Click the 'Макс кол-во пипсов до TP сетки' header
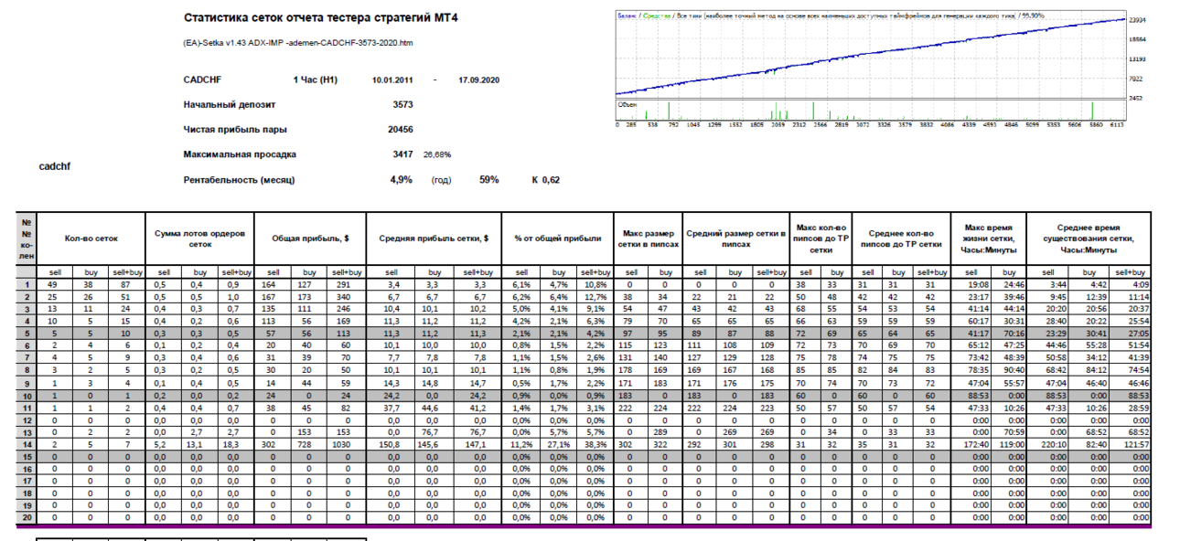1180x541 pixels. [821, 238]
